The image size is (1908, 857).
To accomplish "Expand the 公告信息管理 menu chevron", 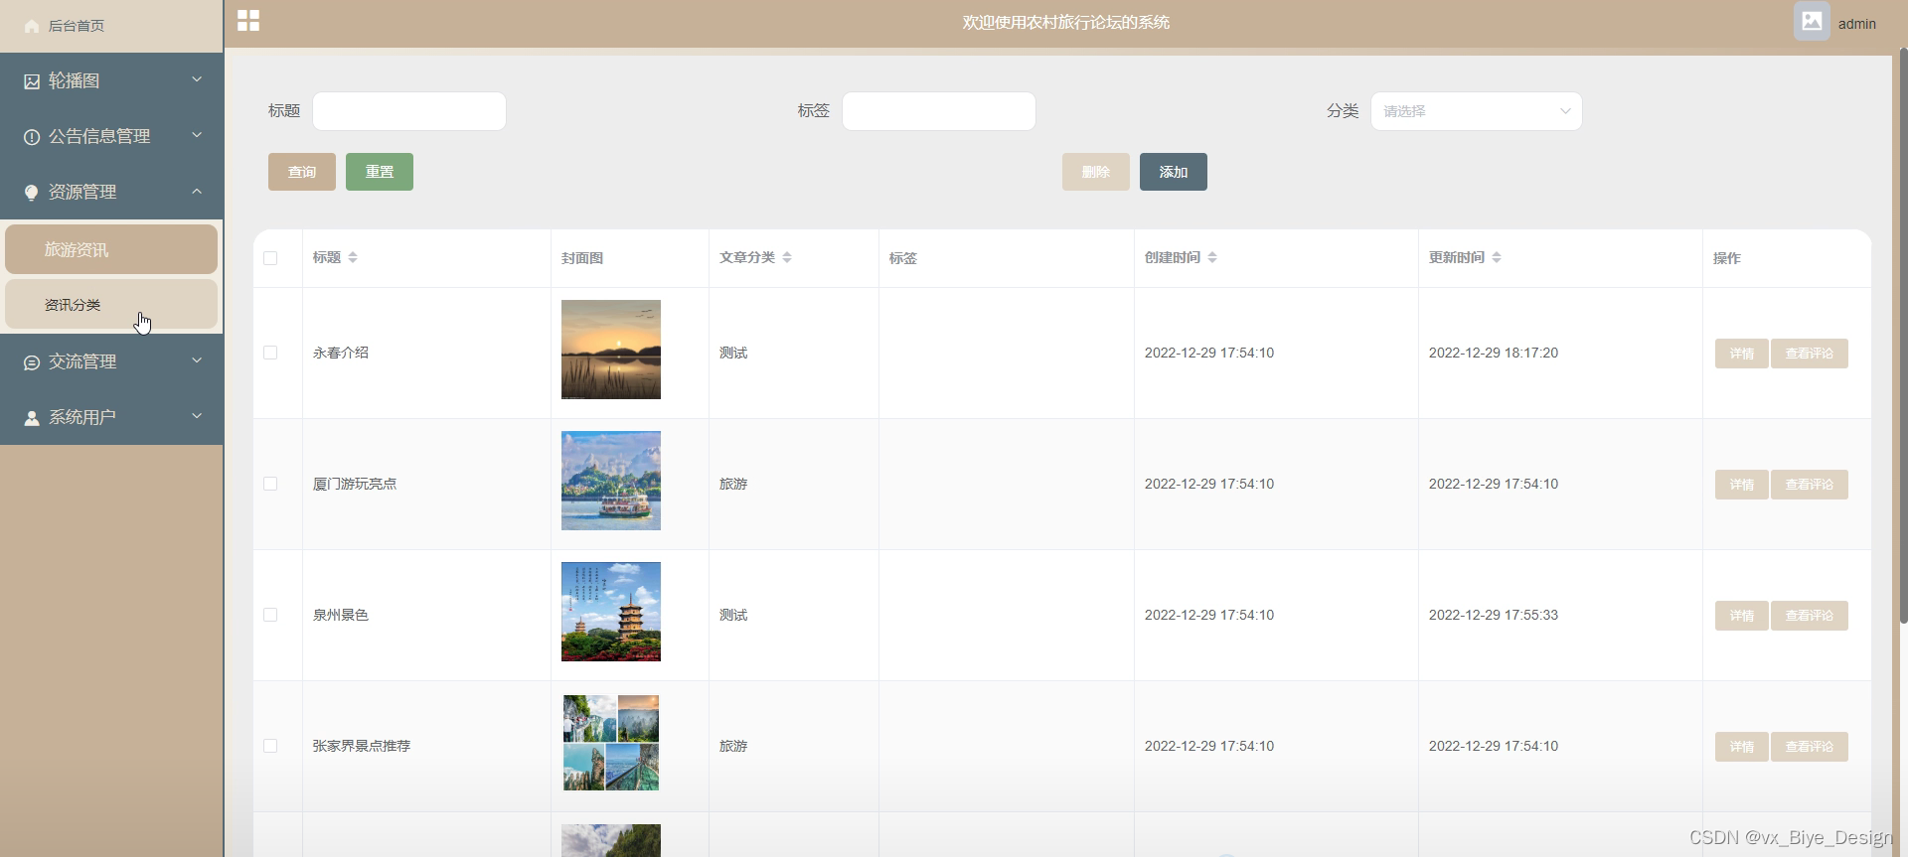I will (x=197, y=135).
